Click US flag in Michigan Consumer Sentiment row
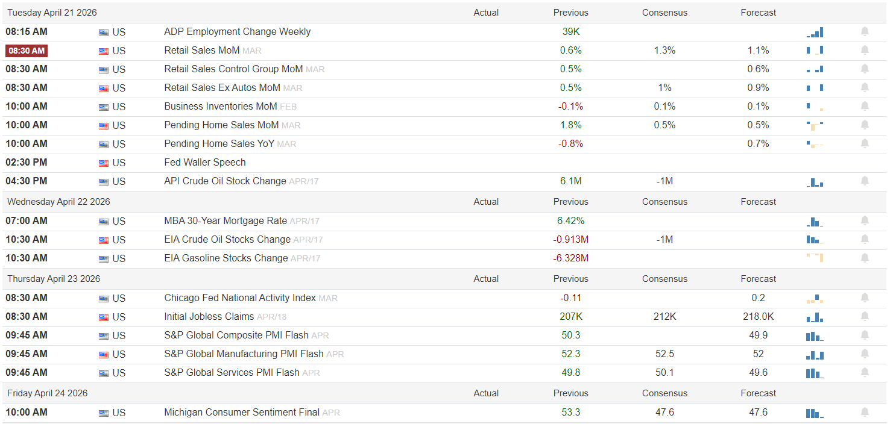The width and height of the screenshot is (893, 424). [104, 413]
